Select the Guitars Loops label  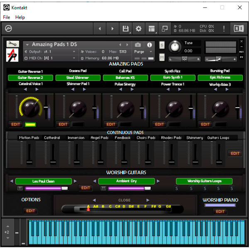coord(218,138)
